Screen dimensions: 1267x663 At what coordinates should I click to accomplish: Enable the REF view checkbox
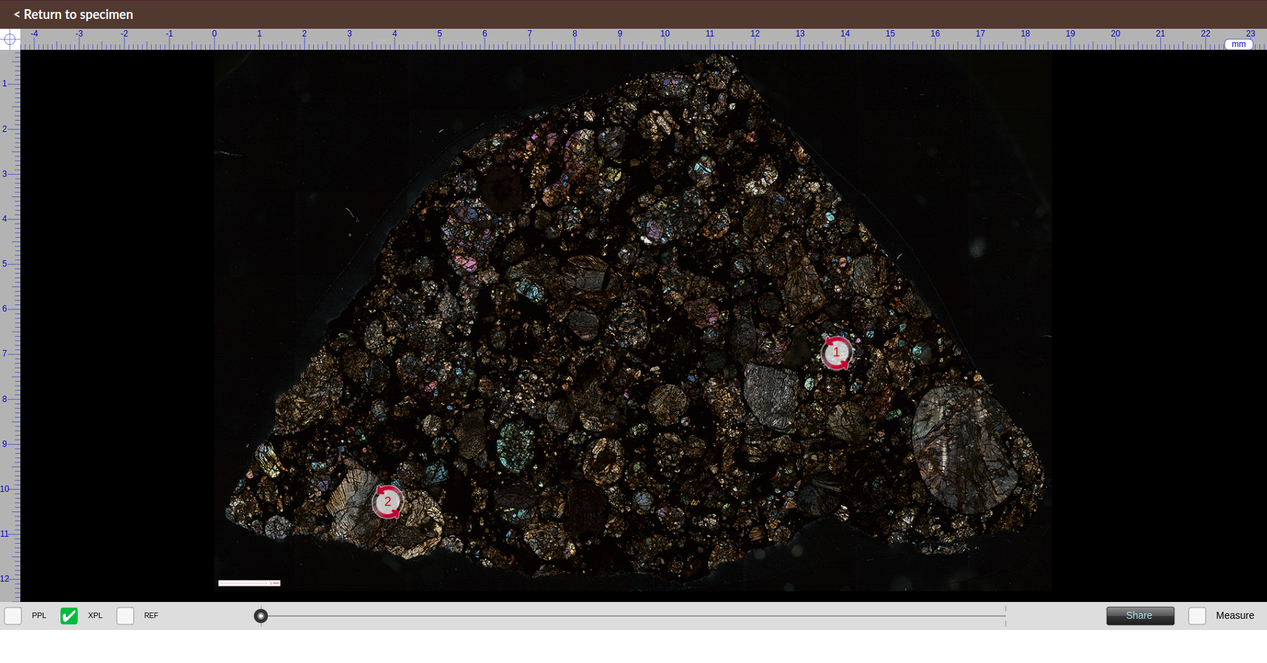(125, 616)
